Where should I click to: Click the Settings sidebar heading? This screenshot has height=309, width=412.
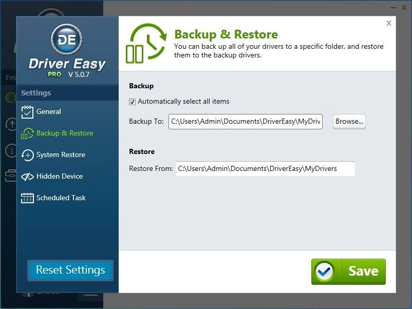point(36,93)
